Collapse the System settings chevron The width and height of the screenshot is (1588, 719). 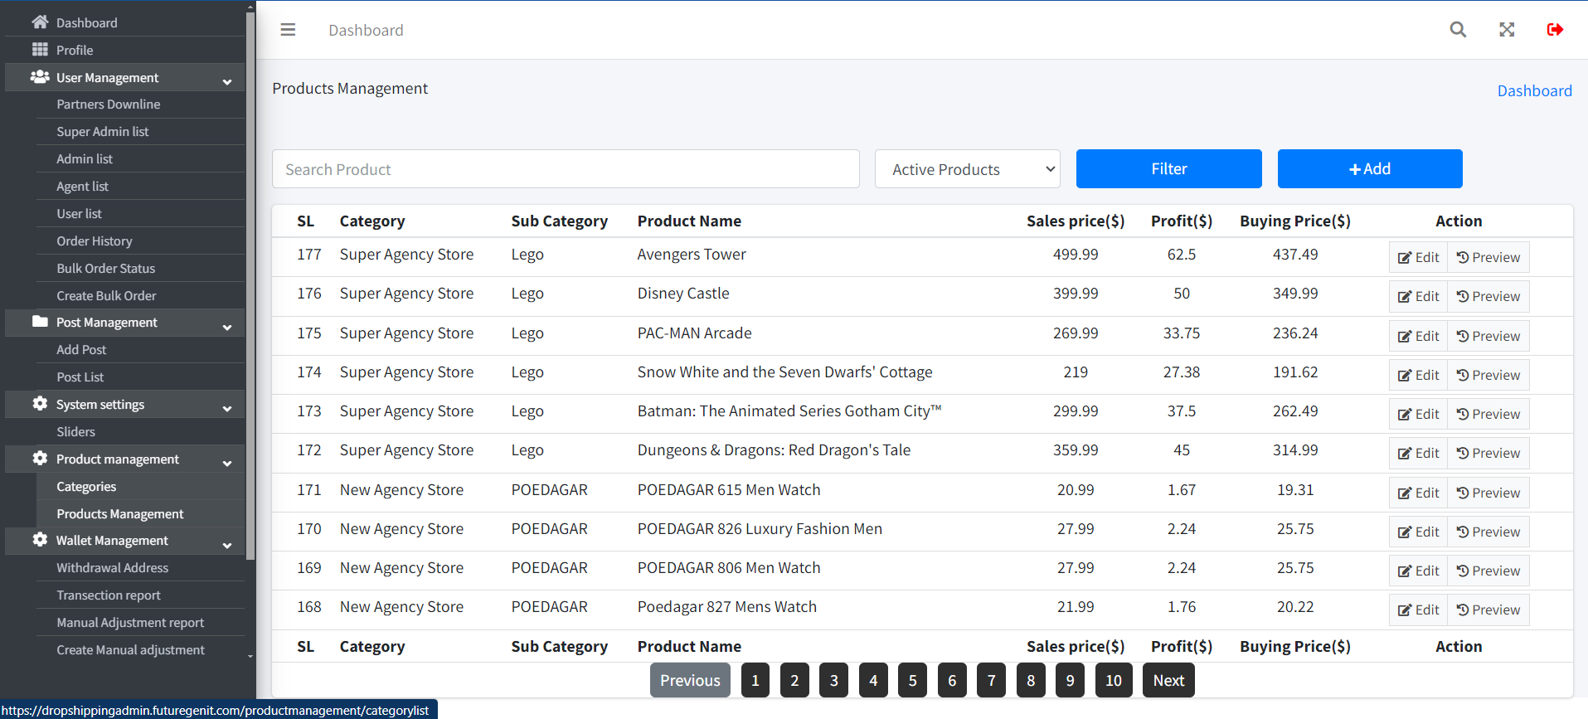coord(227,409)
